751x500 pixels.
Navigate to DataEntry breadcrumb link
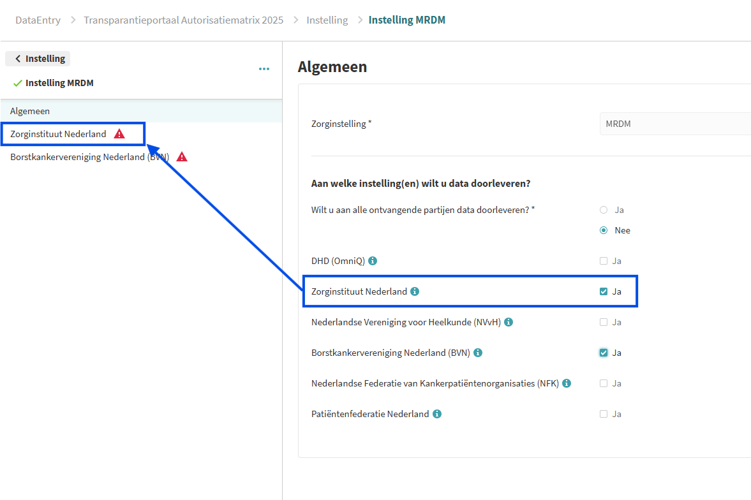point(38,20)
